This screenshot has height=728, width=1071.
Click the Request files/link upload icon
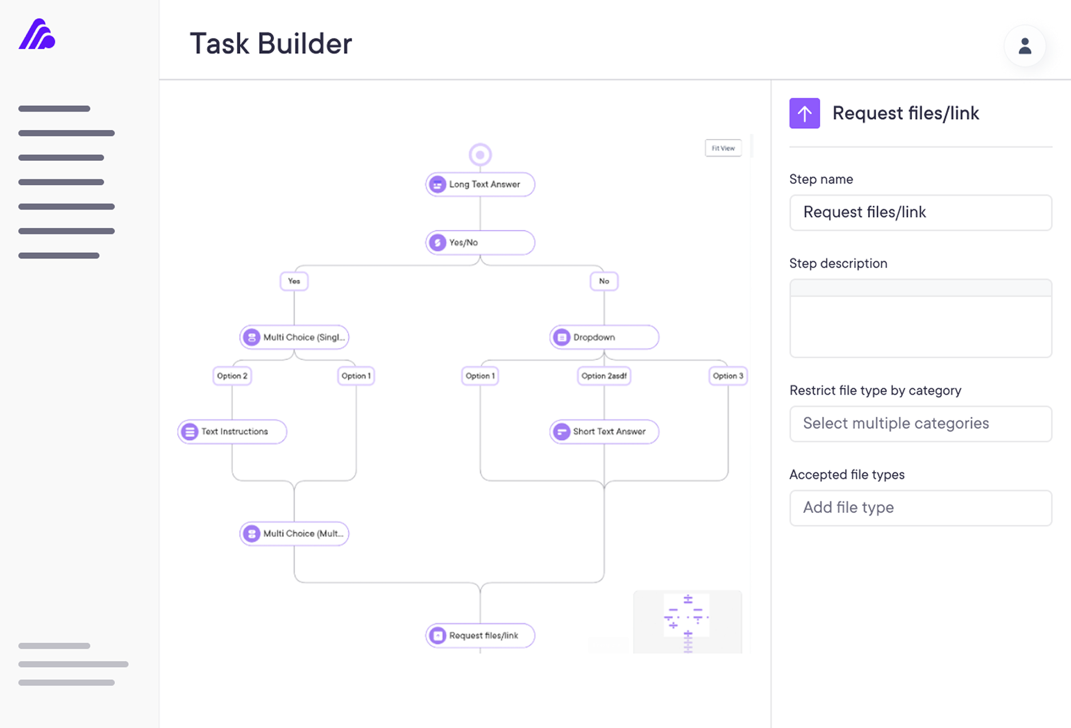tap(804, 113)
